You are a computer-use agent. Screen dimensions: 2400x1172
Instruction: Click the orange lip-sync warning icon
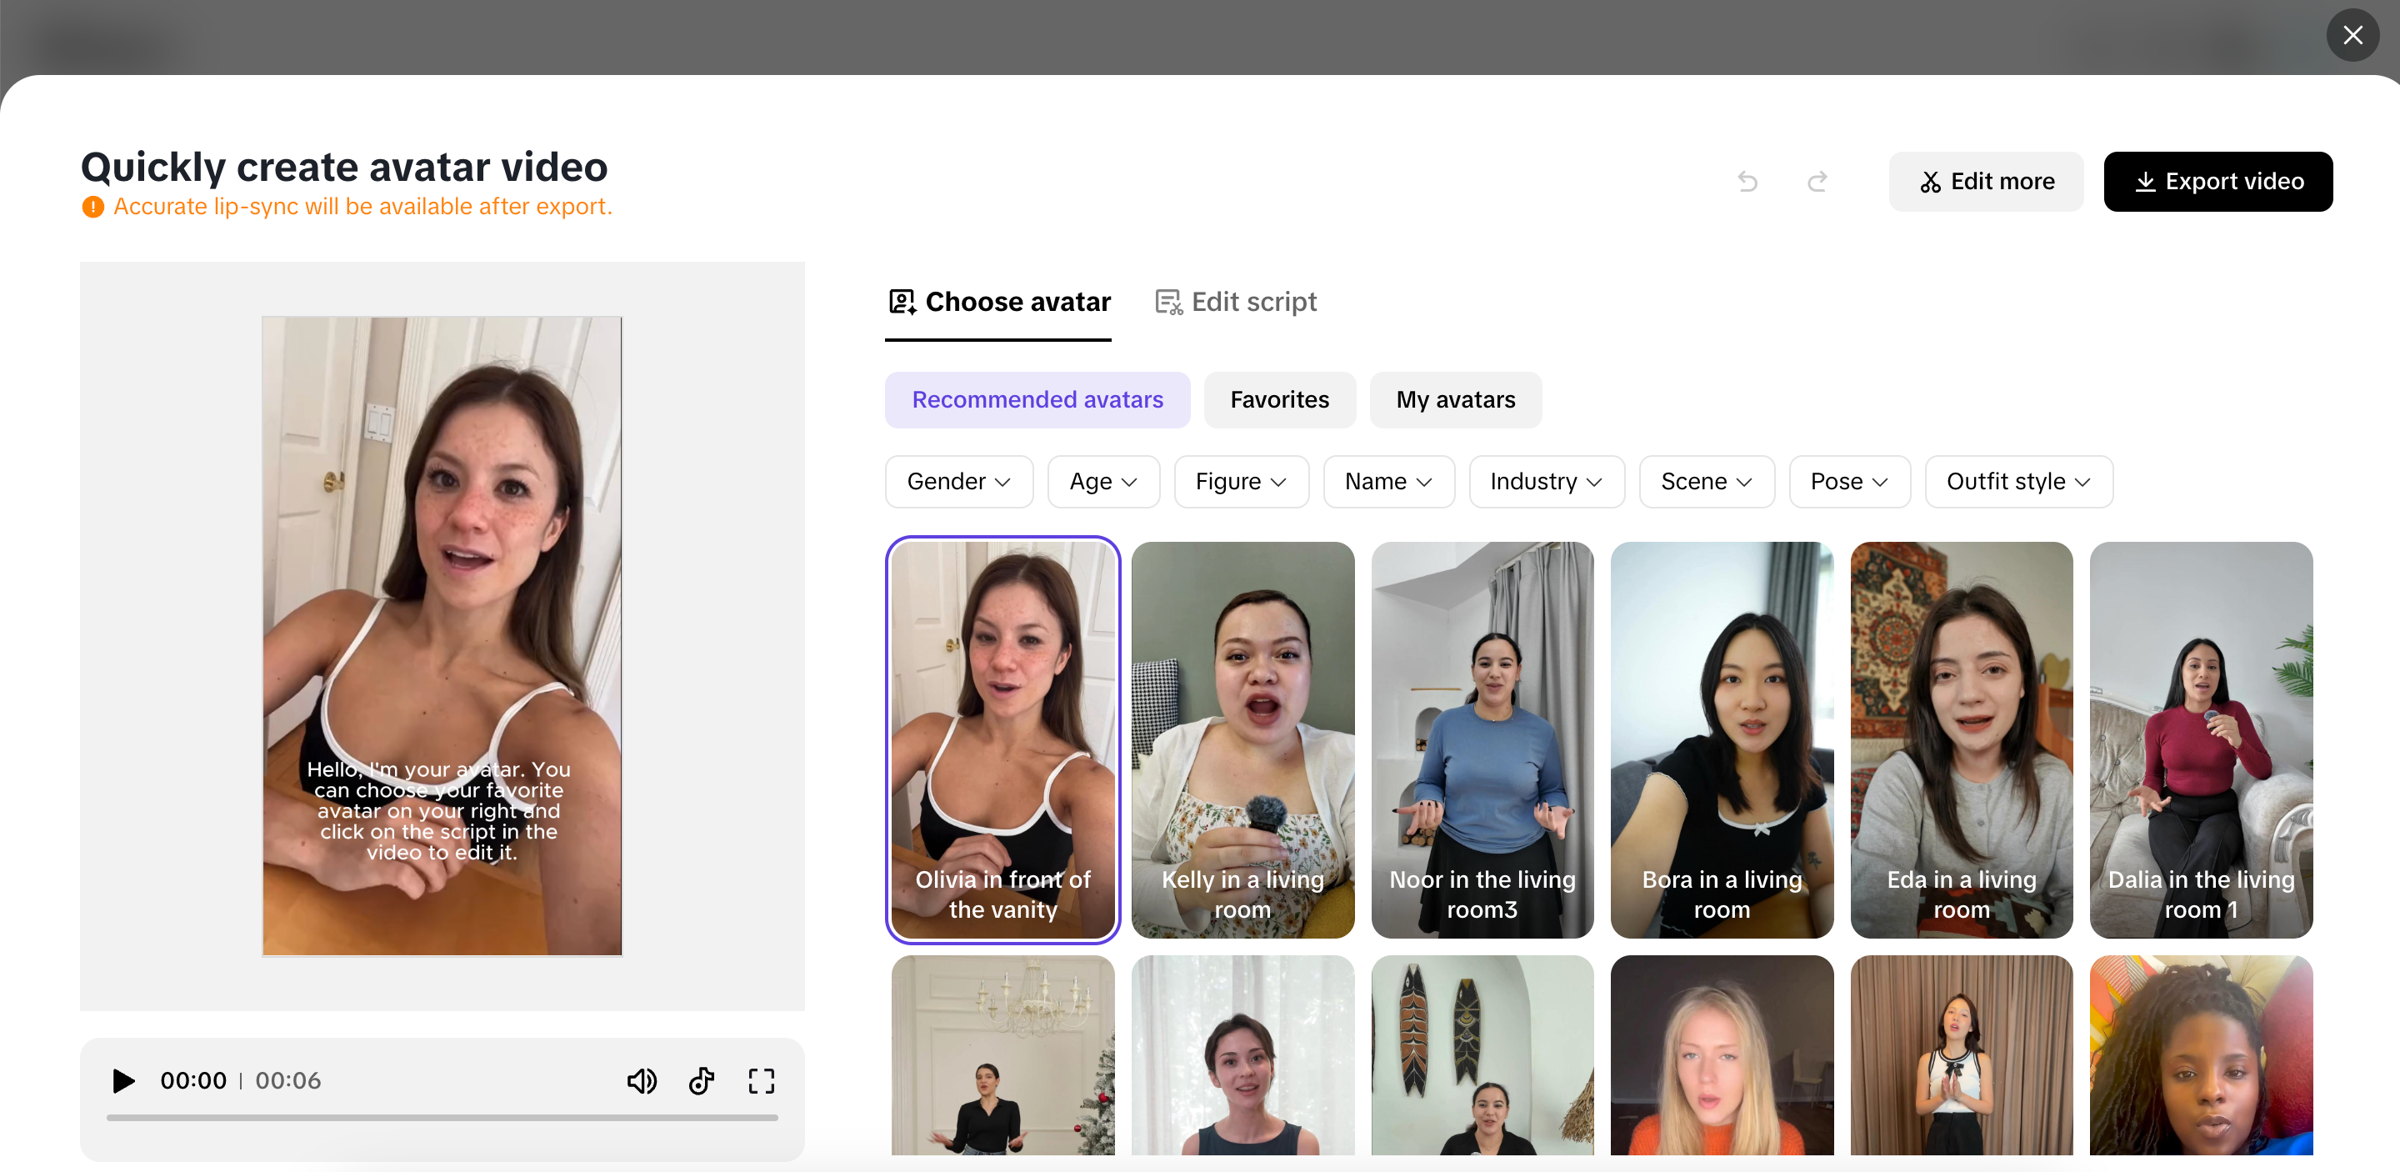tap(92, 207)
